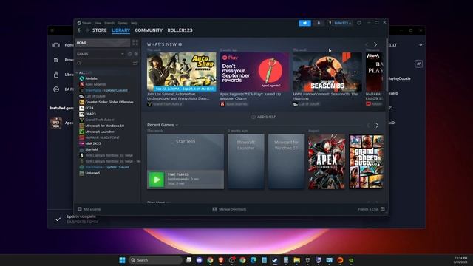Open Grand Theft Auto V cover art
The image size is (473, 266).
[x=367, y=162]
